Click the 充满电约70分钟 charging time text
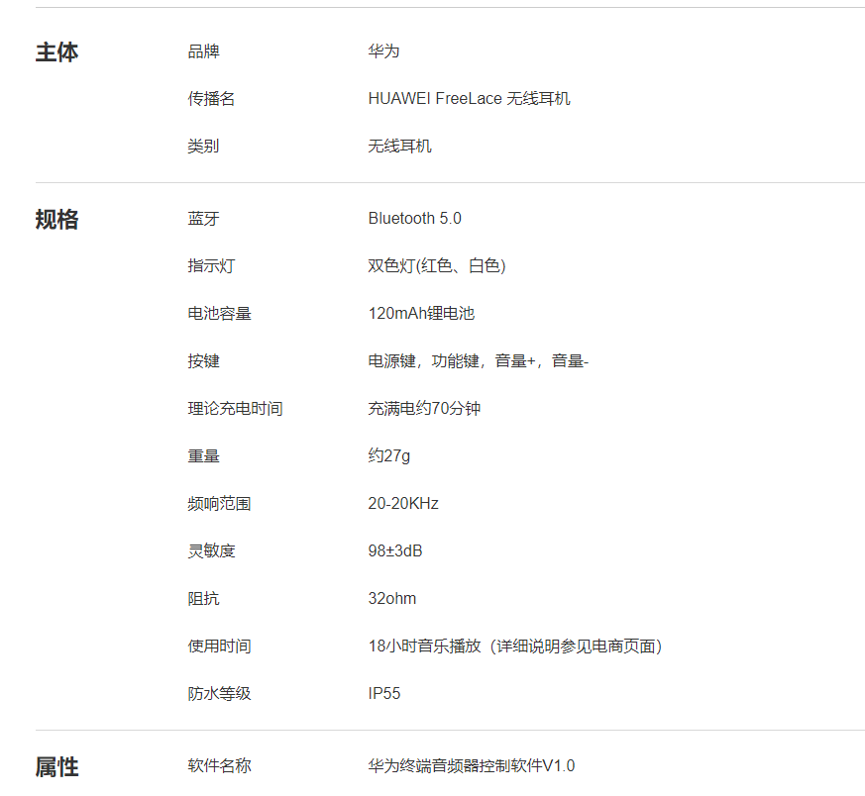865x796 pixels. 424,409
